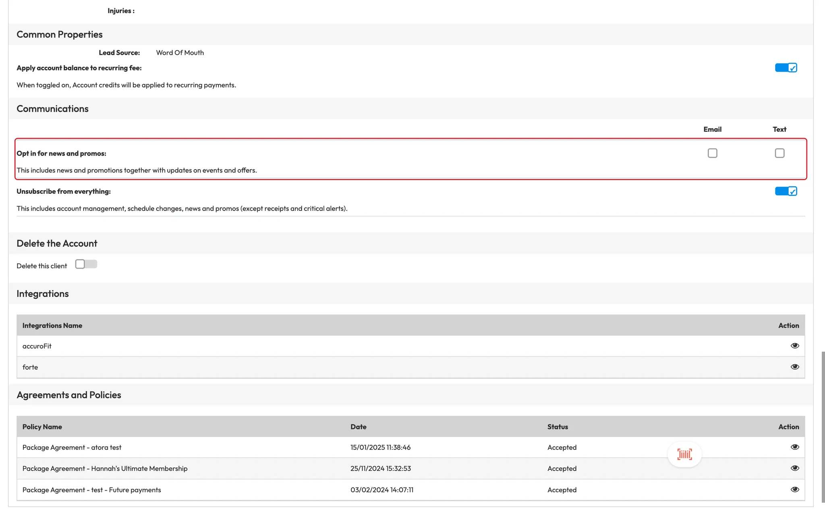Enable the Delete this client switch
This screenshot has width=825, height=512.
86,264
